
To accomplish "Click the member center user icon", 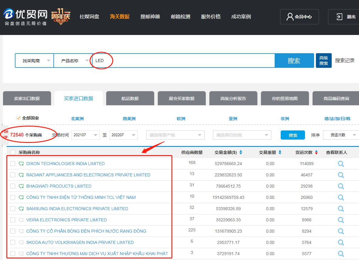I will 290,17.
